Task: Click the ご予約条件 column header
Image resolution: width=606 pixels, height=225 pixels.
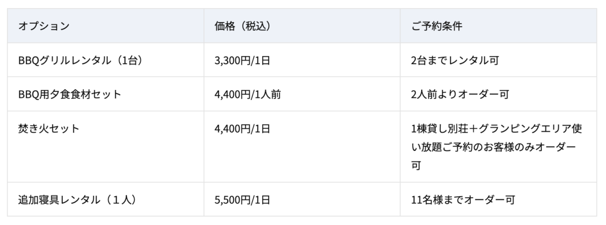Action: 437,26
